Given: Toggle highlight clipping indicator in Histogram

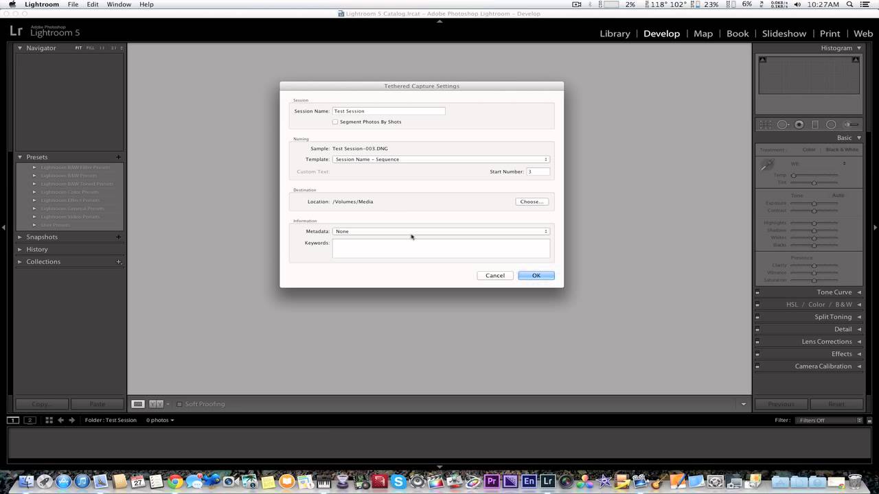Looking at the screenshot, I should [x=856, y=60].
